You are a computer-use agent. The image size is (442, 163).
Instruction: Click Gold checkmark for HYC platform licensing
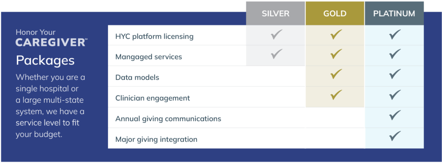(x=336, y=34)
